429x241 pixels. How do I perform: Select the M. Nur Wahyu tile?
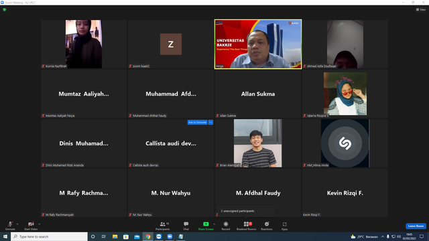click(171, 193)
